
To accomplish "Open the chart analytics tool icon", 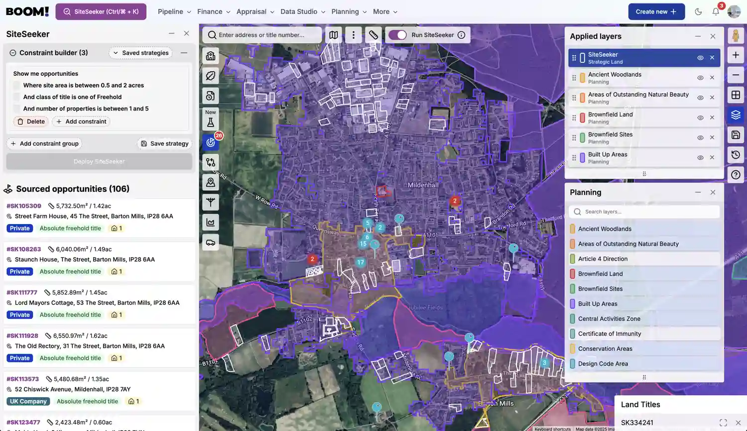I will click(211, 223).
